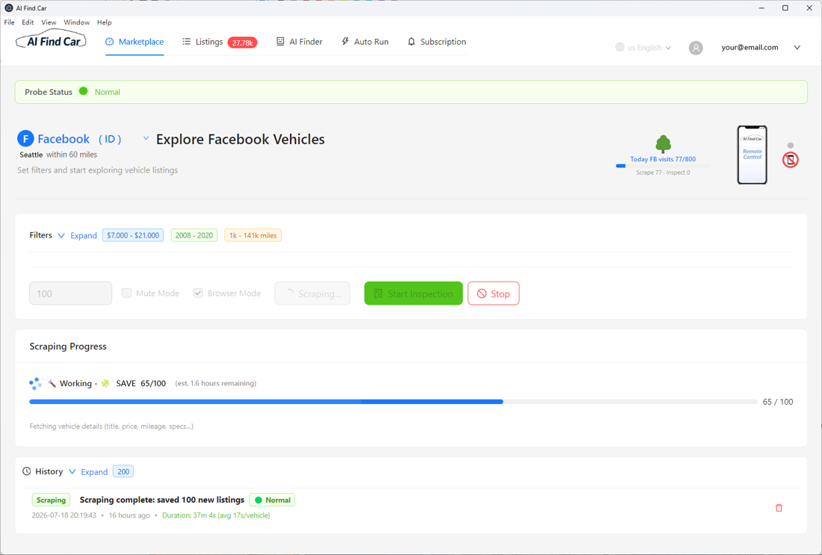Open the File menu

click(10, 22)
